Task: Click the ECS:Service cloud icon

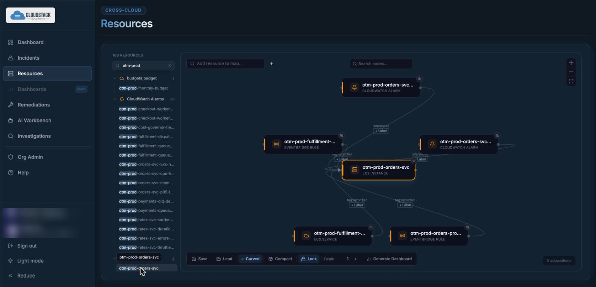Action: point(306,236)
